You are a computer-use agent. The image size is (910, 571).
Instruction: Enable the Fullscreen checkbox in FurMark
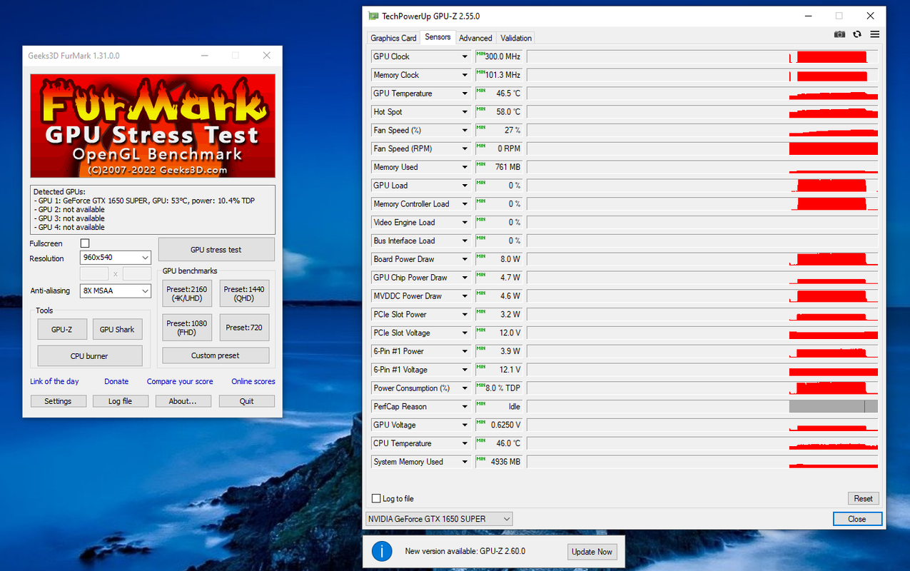click(x=85, y=243)
